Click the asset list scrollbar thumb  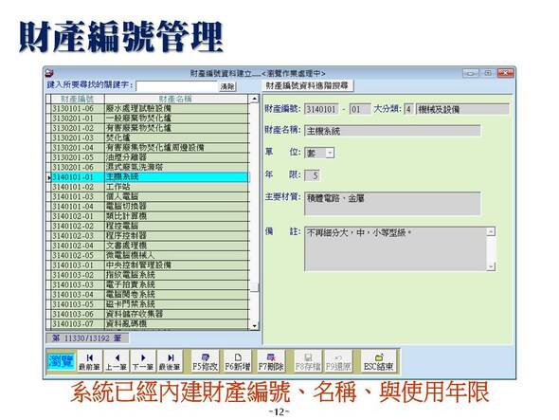(254, 287)
